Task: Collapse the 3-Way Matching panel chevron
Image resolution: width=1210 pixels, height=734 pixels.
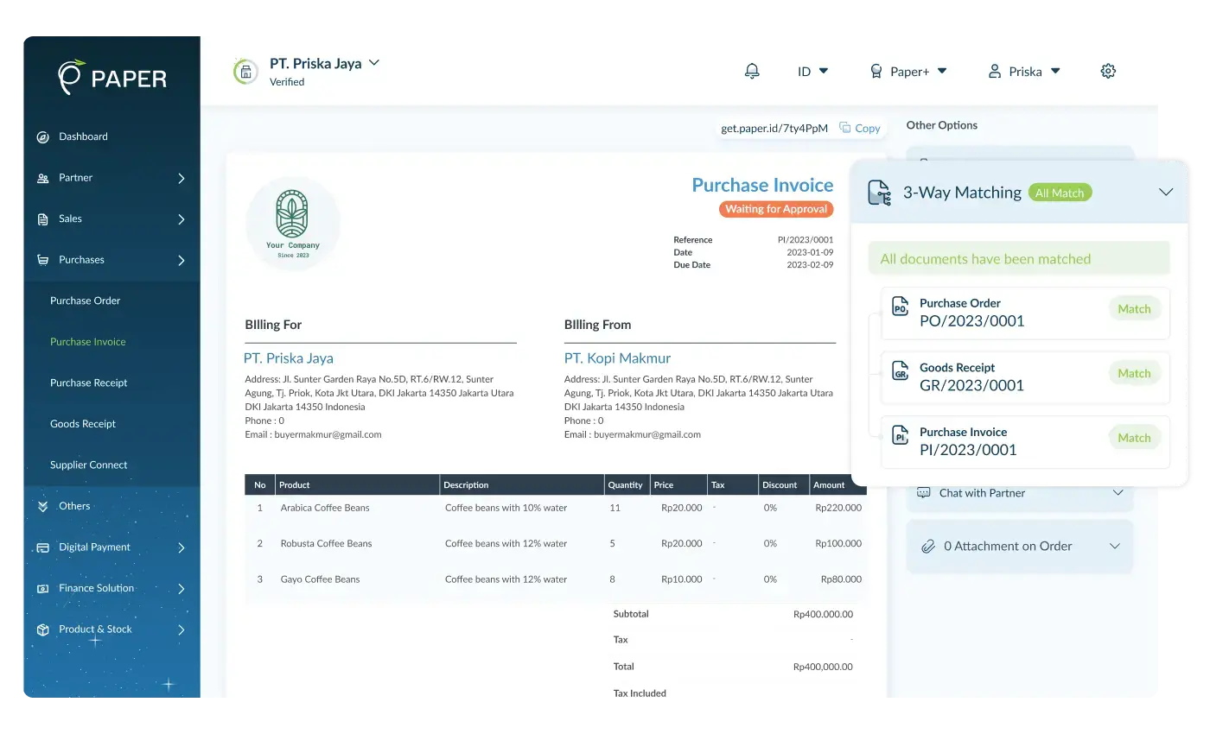Action: (1166, 192)
